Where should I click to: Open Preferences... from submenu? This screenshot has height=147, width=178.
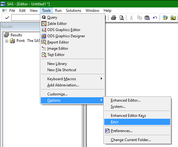click(137, 131)
